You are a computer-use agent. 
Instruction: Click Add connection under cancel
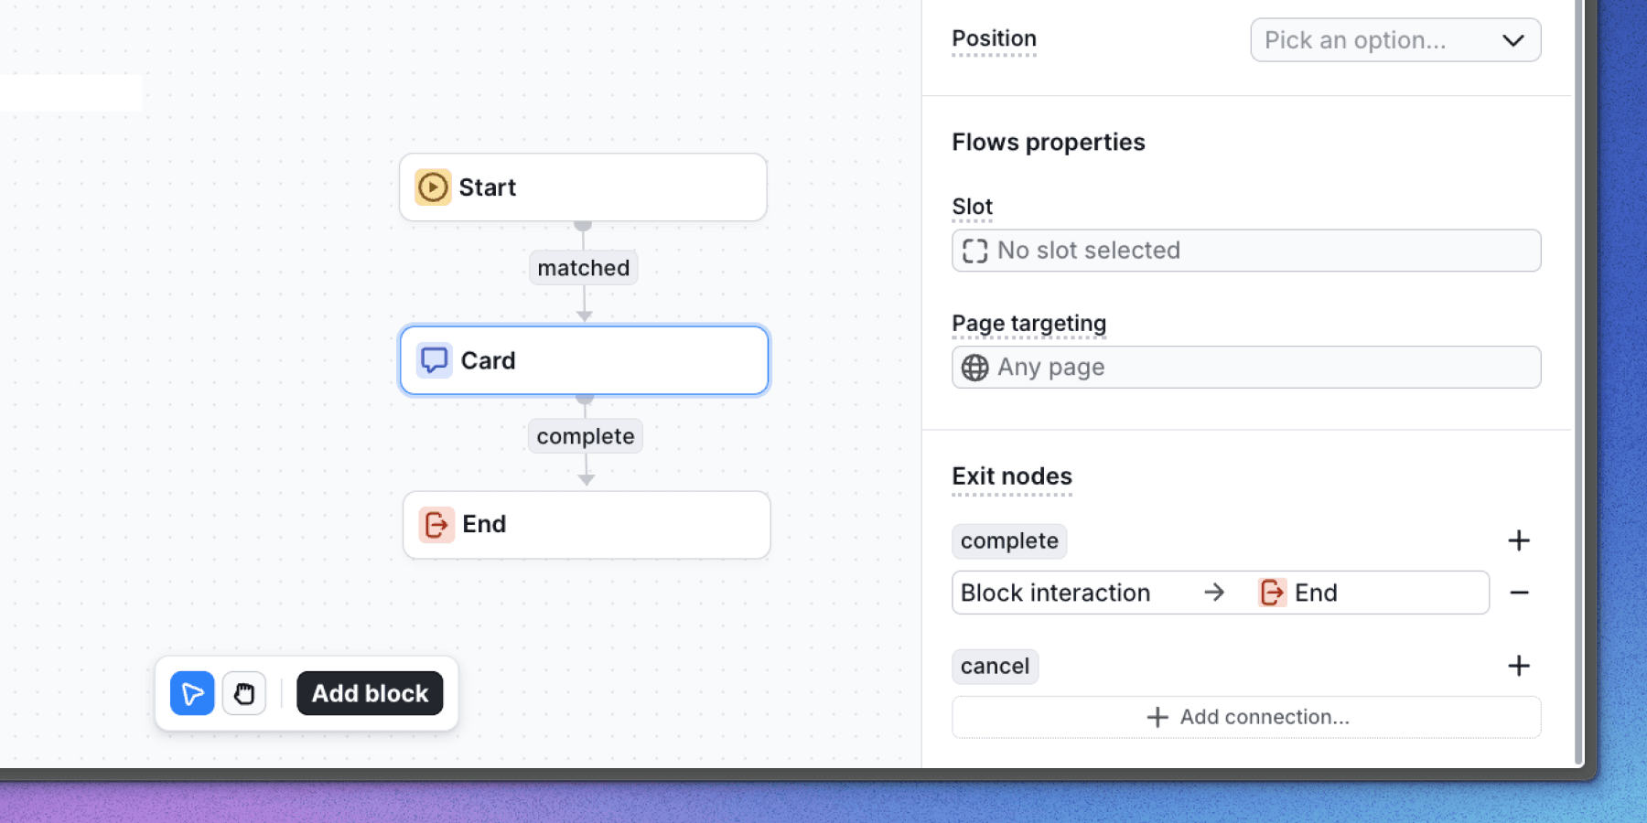pyautogui.click(x=1245, y=717)
